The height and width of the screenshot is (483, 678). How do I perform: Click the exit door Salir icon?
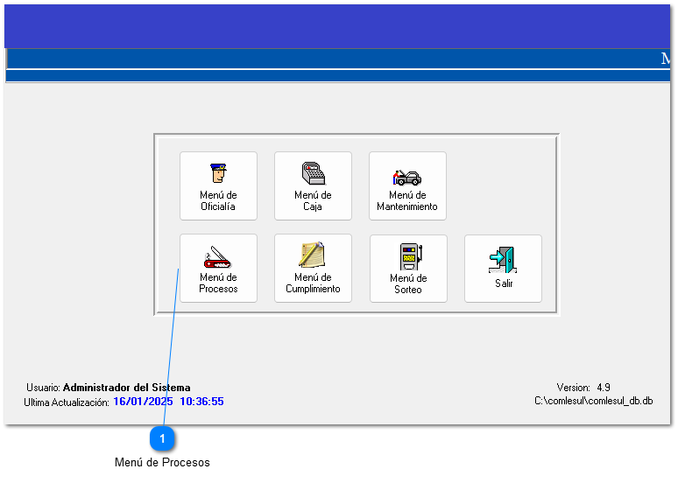[503, 260]
